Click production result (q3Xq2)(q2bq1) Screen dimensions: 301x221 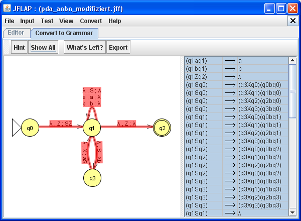point(260,133)
